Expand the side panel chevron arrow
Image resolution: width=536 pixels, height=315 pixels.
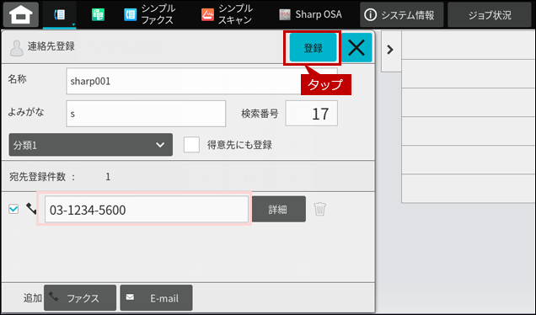[x=390, y=50]
